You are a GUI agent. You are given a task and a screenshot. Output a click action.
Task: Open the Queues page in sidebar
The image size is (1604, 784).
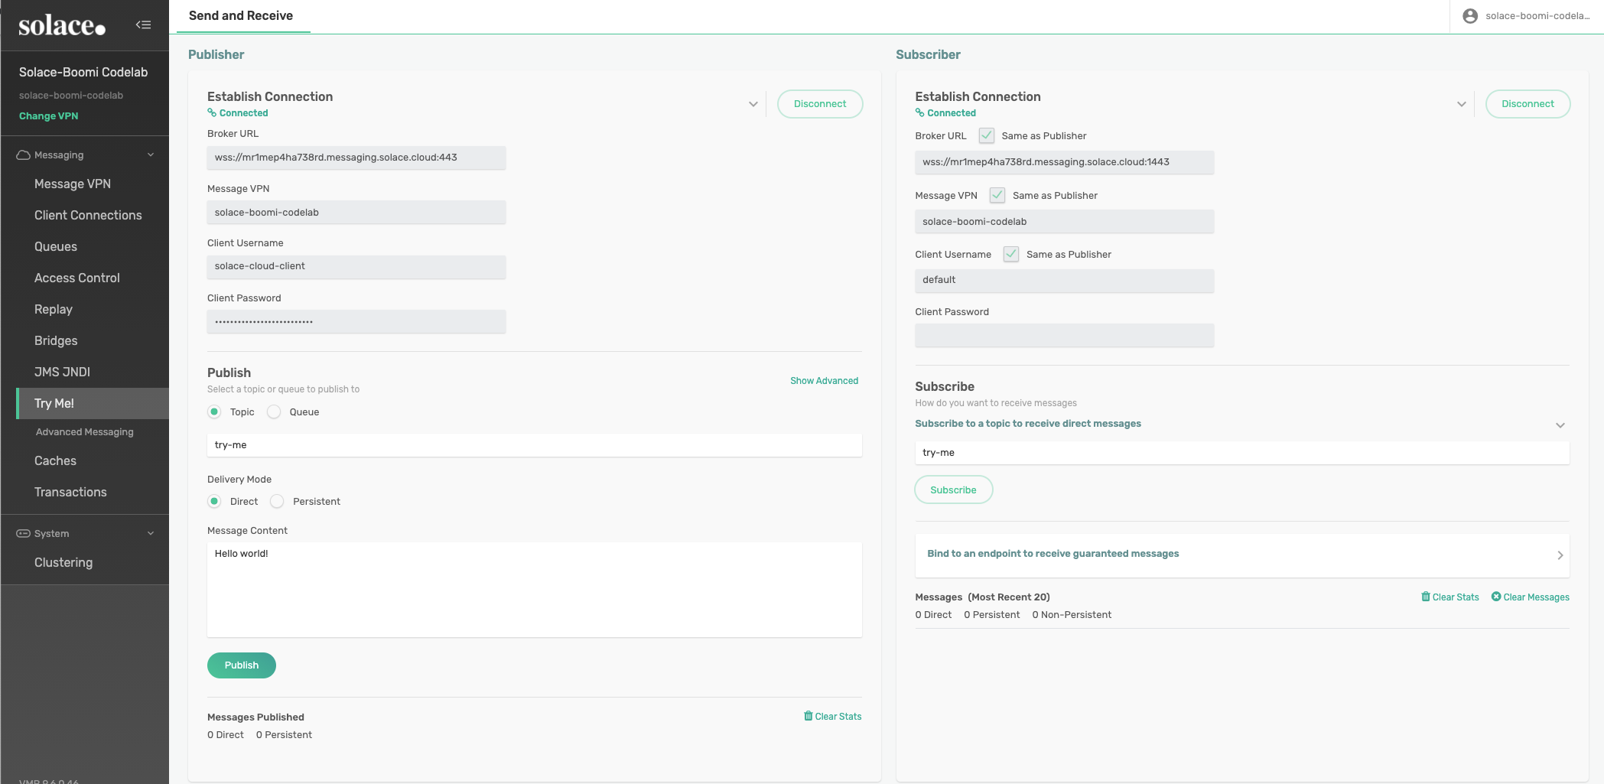[x=56, y=247]
